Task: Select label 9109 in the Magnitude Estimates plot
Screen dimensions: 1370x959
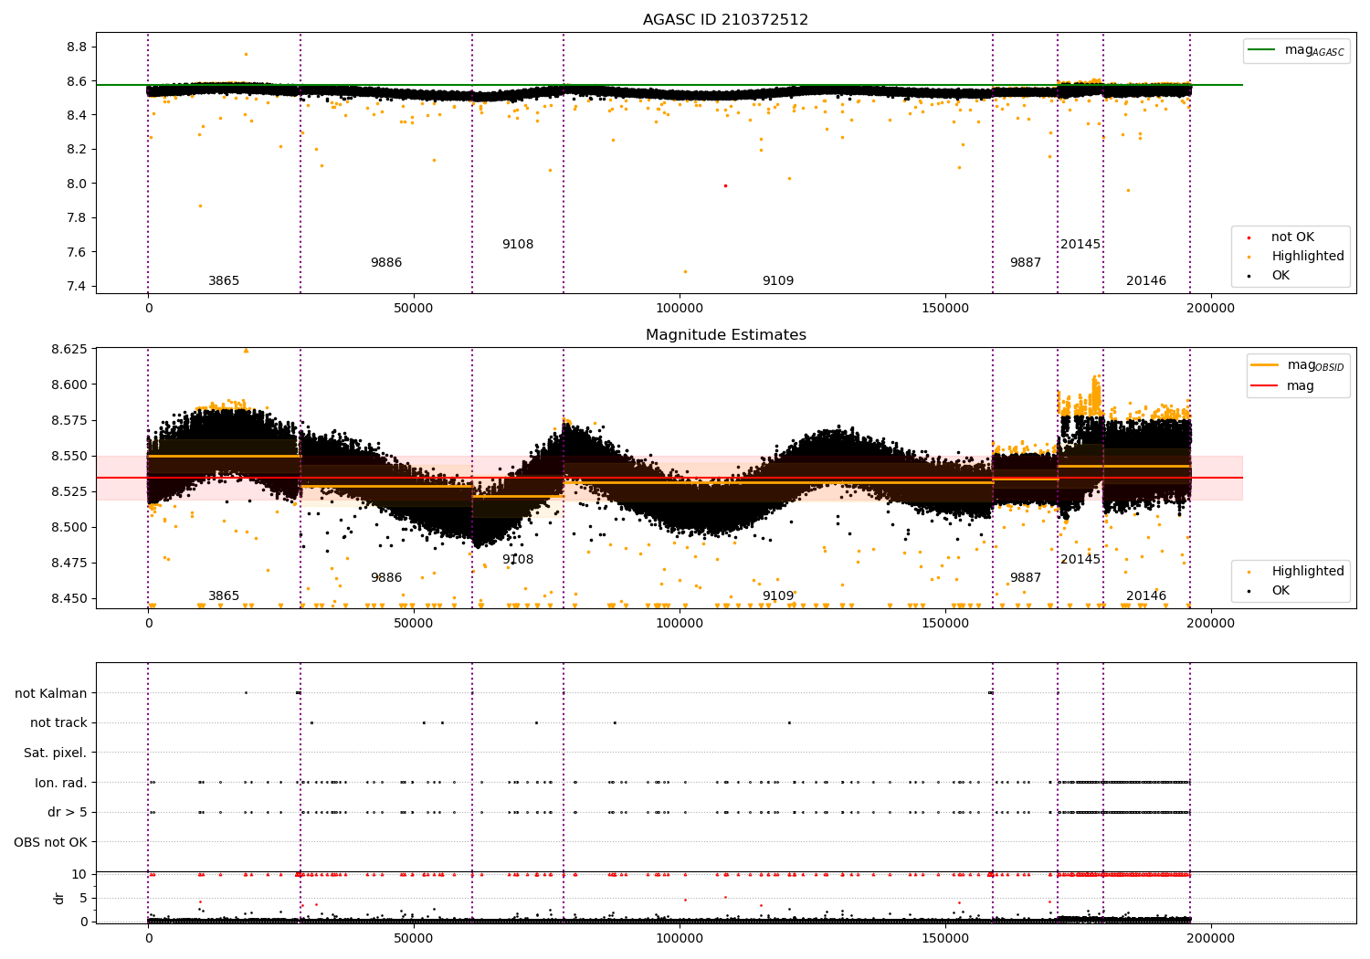Action: click(x=778, y=595)
